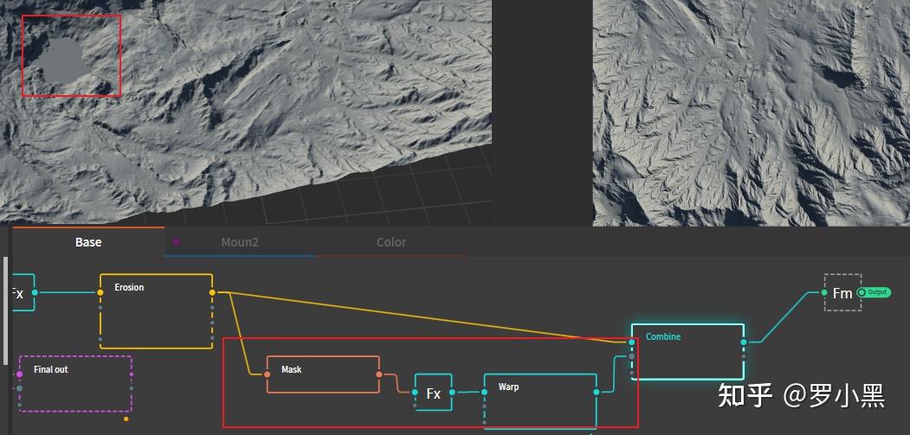This screenshot has width=910, height=435.
Task: Click the Warp node primary input port
Action: tap(484, 393)
